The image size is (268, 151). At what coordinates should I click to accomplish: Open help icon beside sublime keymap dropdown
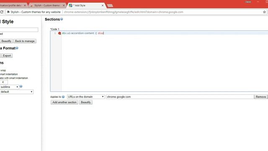coord(21,86)
